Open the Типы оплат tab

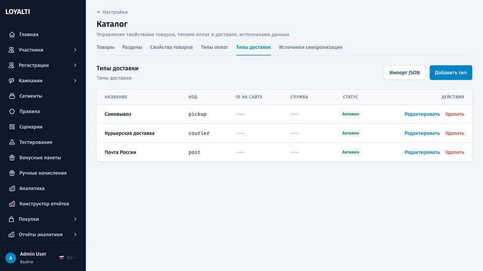click(214, 47)
